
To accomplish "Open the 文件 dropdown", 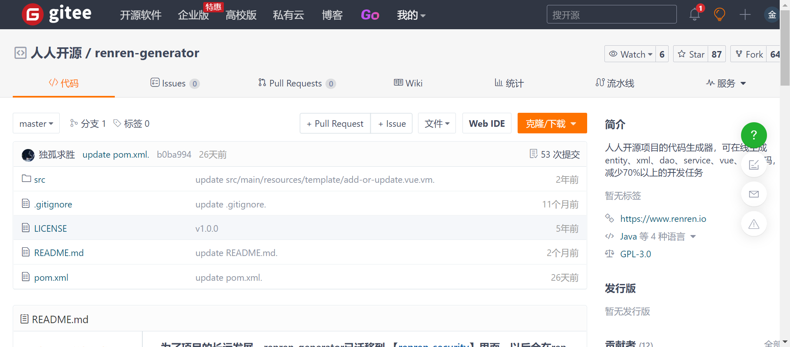I will pos(437,123).
